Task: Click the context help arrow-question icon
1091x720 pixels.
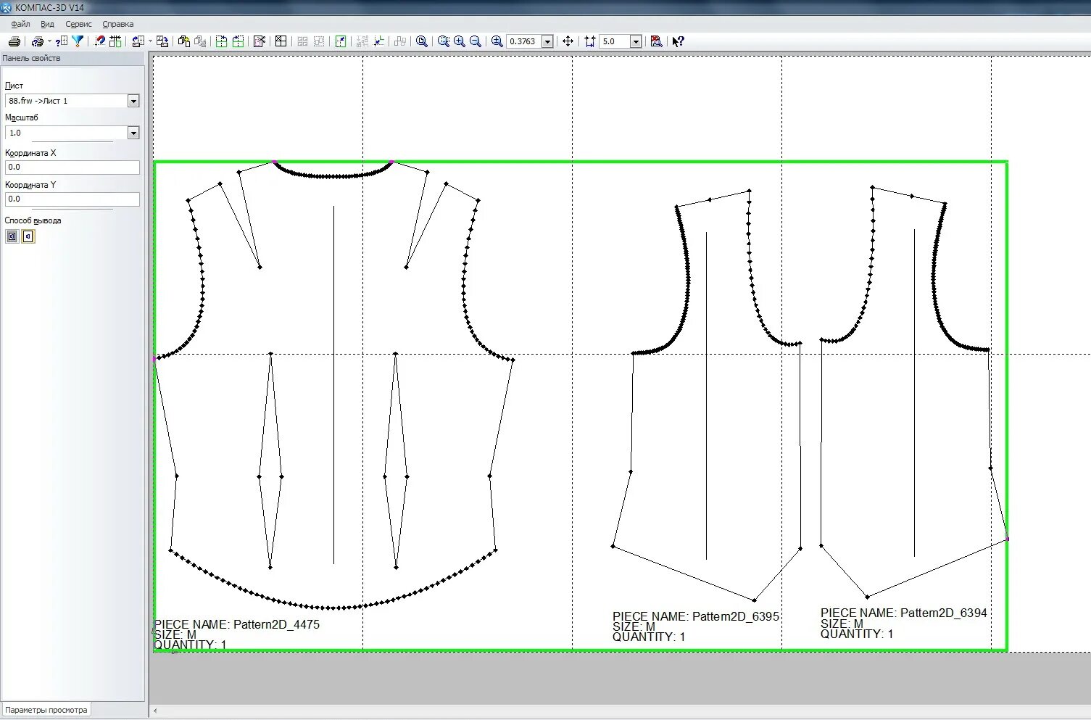Action: pos(679,41)
